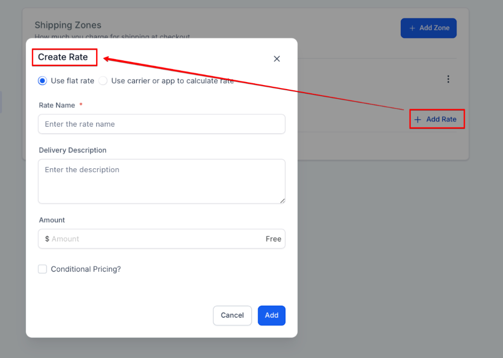Image resolution: width=503 pixels, height=358 pixels.
Task: Focus the Amount input field
Action: tap(153, 239)
